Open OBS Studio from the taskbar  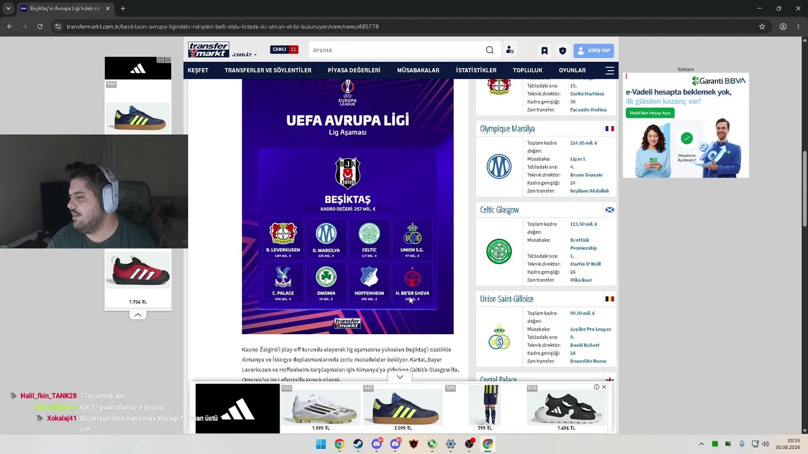(469, 444)
